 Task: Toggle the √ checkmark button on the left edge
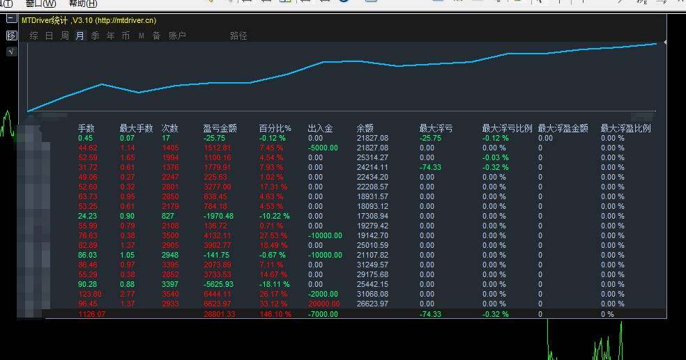click(x=11, y=52)
